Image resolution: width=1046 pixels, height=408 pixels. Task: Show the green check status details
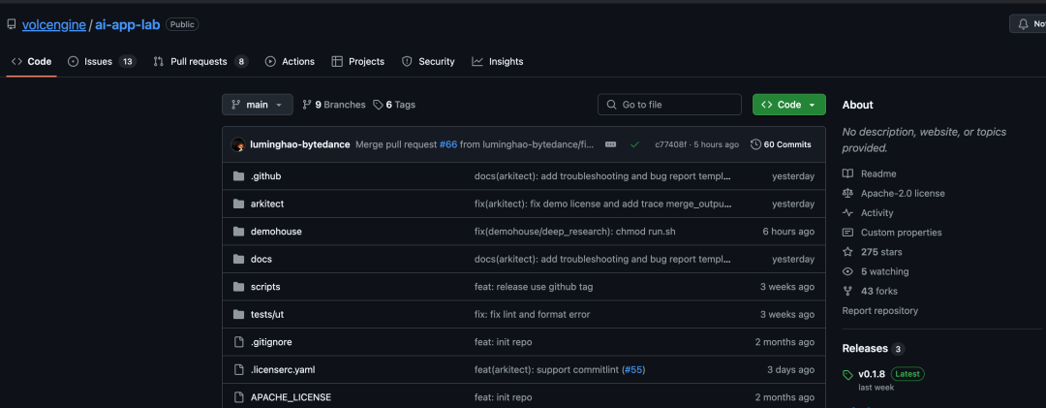[x=635, y=144]
